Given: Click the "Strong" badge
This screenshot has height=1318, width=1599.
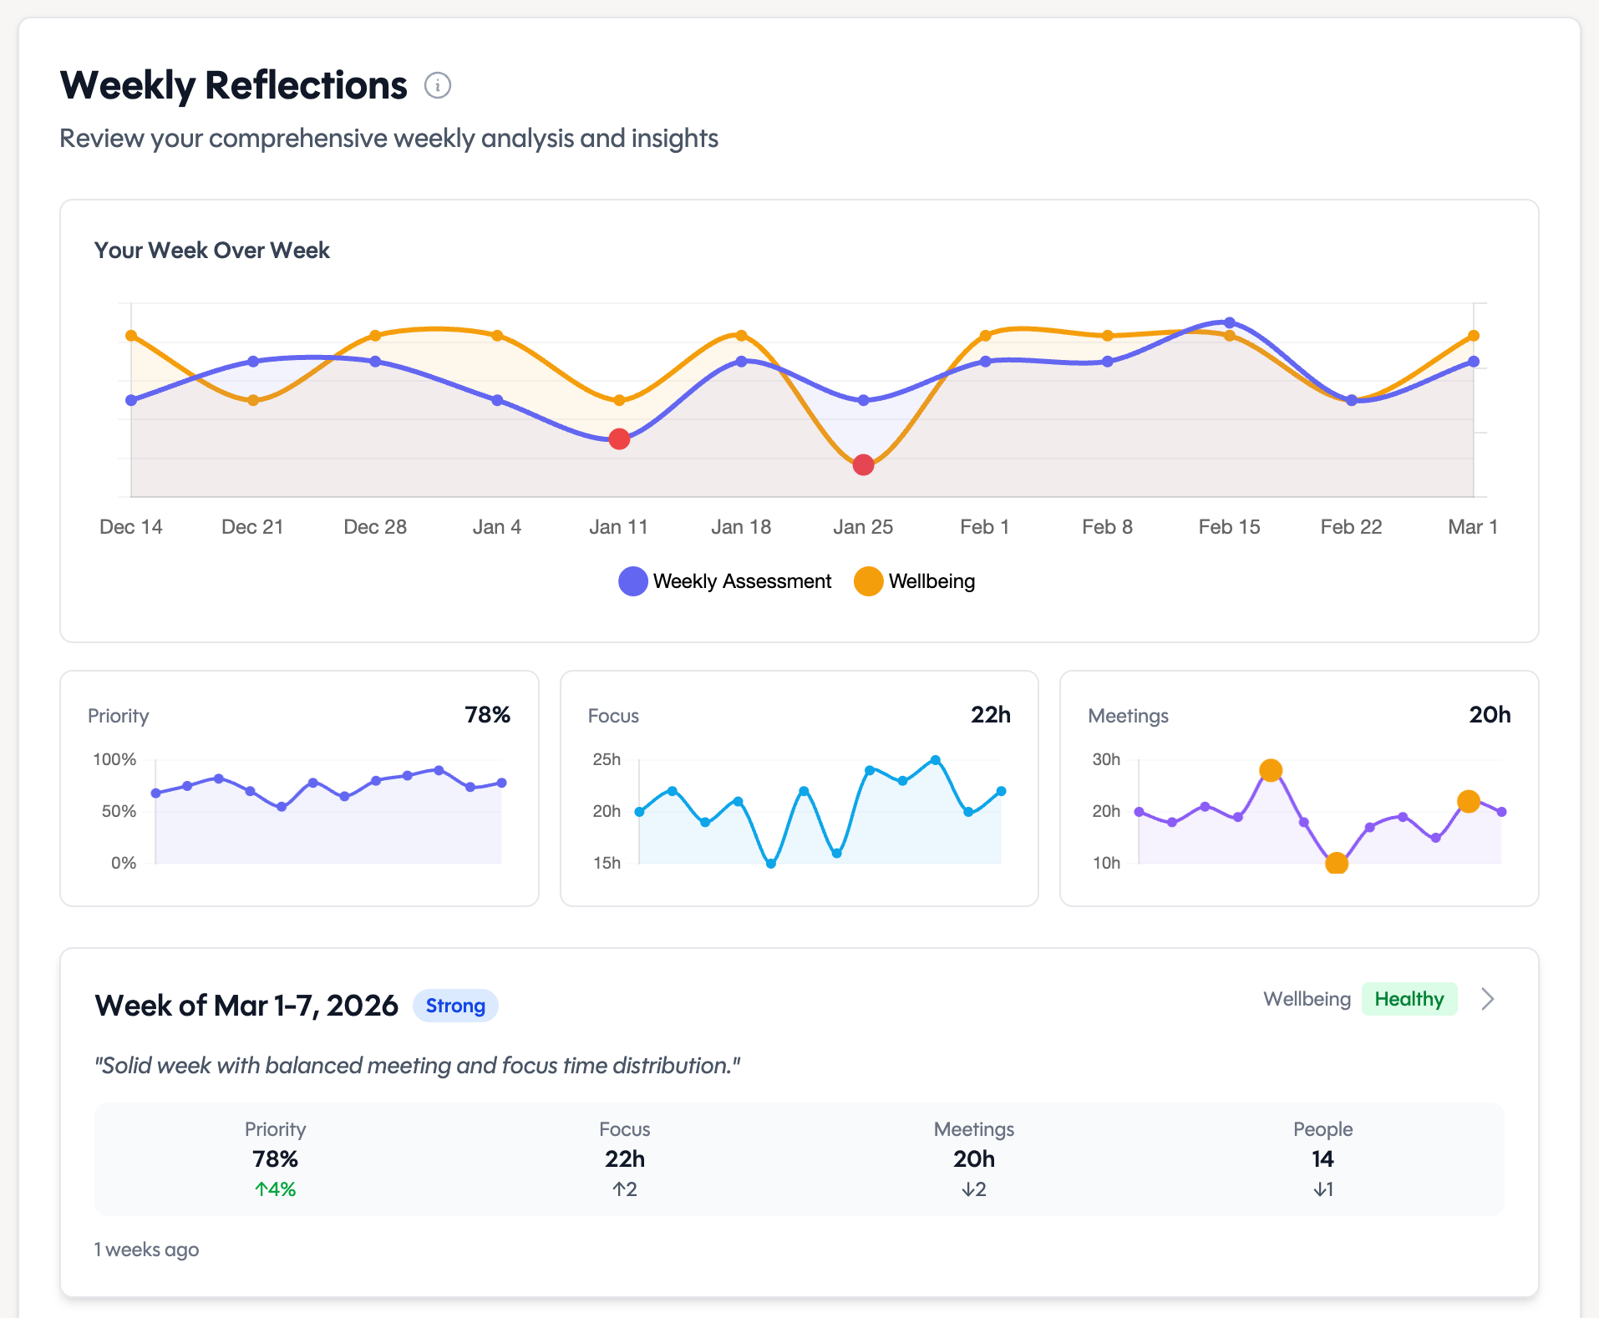Looking at the screenshot, I should pyautogui.click(x=454, y=1005).
